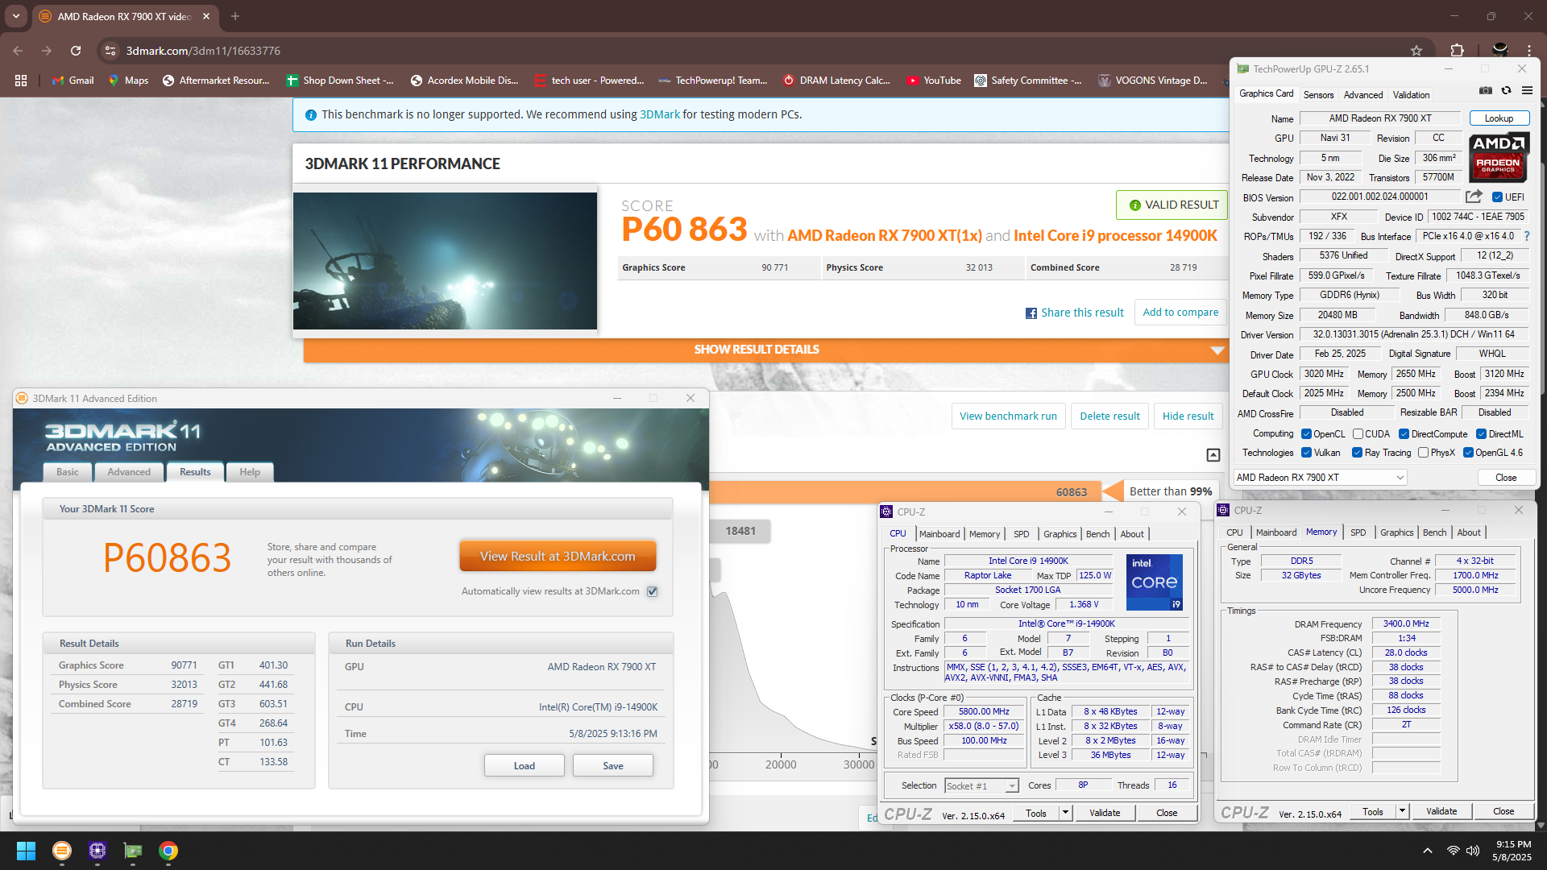Open Basic tab in 3DMark 11 app
The image size is (1547, 870).
point(68,472)
